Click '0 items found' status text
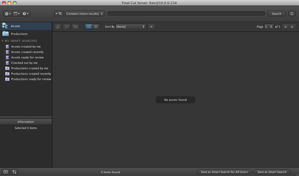Viewport: 299px width, 176px height. tap(111, 172)
